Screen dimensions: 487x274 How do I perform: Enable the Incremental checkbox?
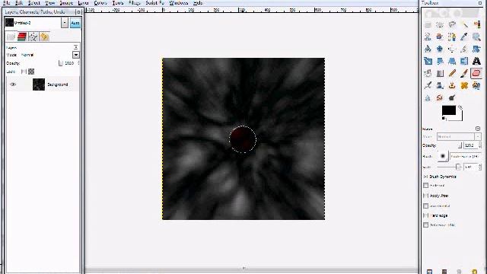click(x=426, y=205)
